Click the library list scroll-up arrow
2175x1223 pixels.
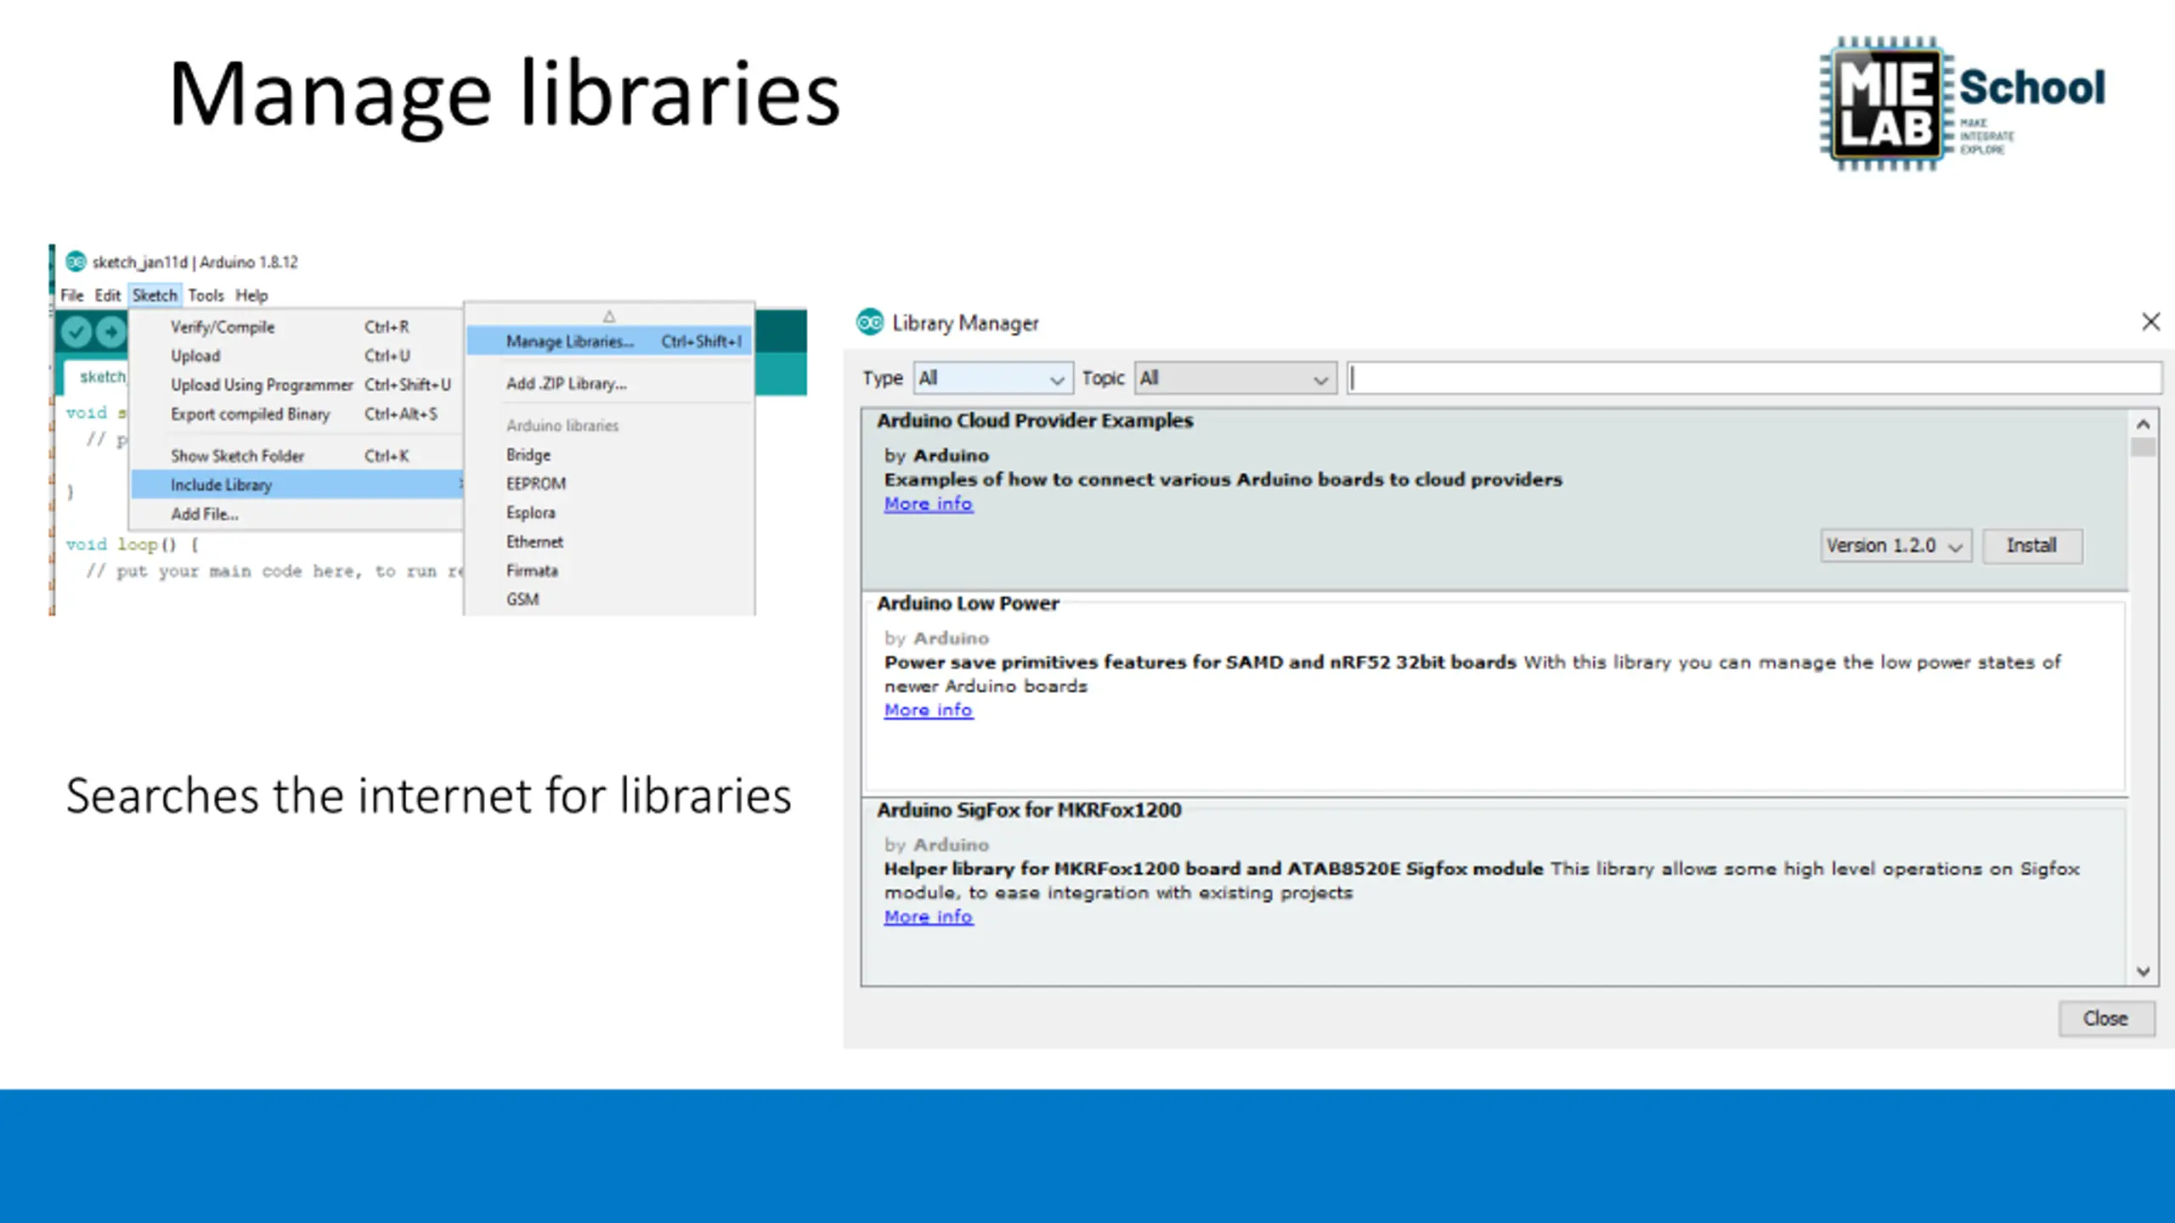tap(2143, 424)
